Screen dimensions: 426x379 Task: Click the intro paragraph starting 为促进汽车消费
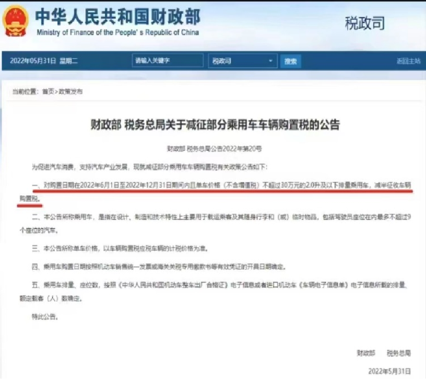149,167
